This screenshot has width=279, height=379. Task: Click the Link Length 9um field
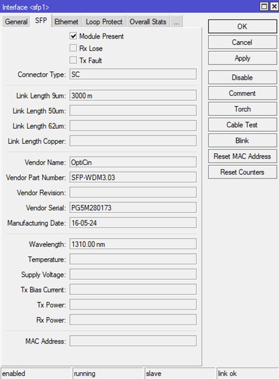pos(133,95)
